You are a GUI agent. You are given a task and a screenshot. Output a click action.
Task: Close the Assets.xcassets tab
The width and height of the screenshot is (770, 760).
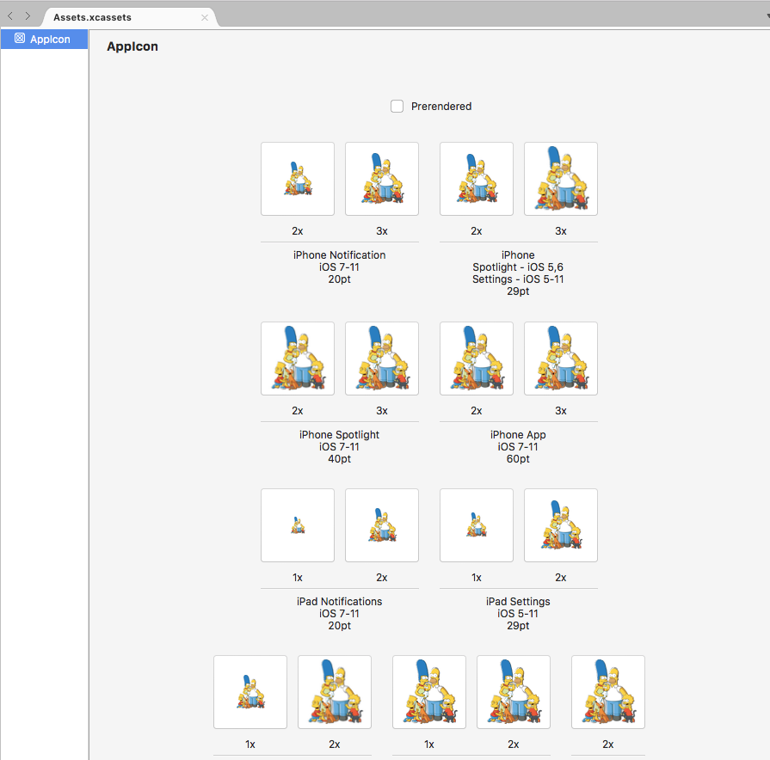pyautogui.click(x=205, y=18)
